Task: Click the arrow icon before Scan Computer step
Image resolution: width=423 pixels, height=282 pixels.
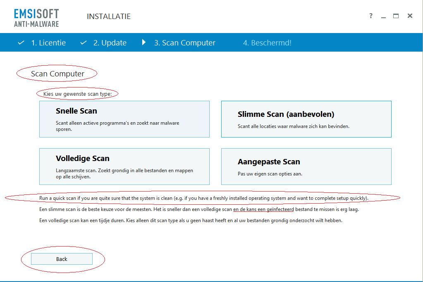Action: coord(144,42)
